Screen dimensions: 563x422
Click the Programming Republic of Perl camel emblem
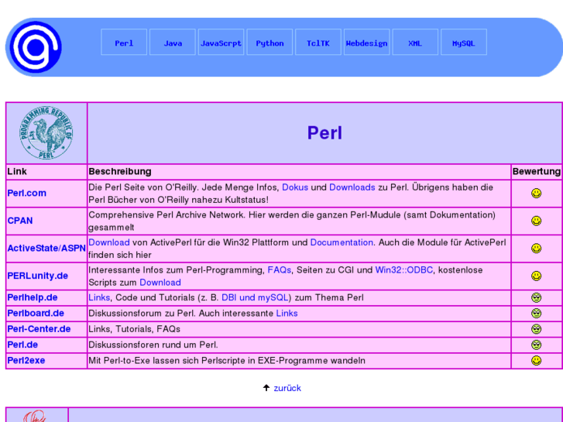pyautogui.click(x=46, y=133)
